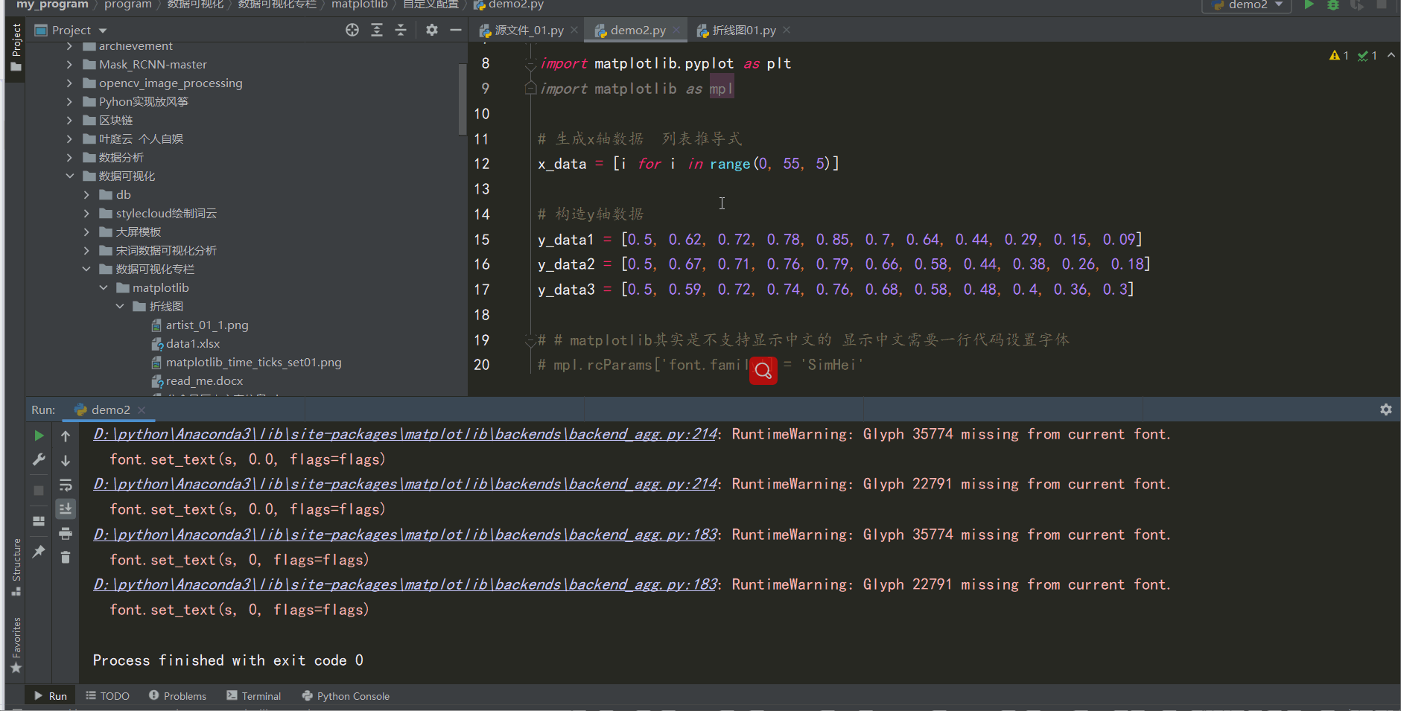1401x711 pixels.
Task: Open the Python Console tool window
Action: coord(346,696)
